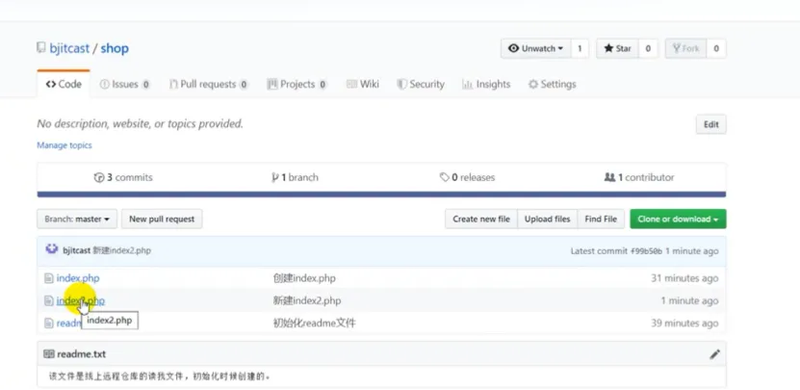Open the Projects tab
Image resolution: width=800 pixels, height=390 pixels.
coord(297,84)
